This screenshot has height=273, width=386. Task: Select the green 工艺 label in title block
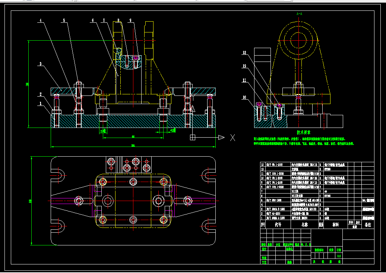tap(264, 263)
